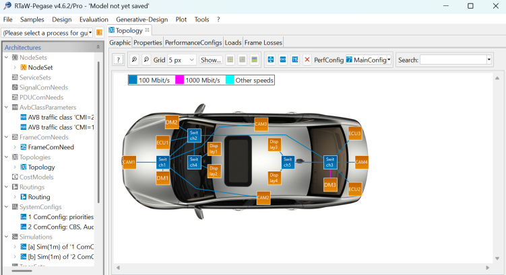
Task: Click the orange icon beside process selector
Action: tap(99, 32)
